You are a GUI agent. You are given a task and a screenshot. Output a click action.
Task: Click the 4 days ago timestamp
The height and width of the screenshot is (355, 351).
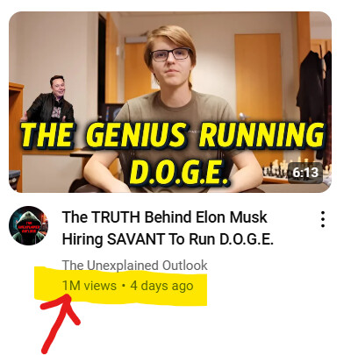point(161,286)
